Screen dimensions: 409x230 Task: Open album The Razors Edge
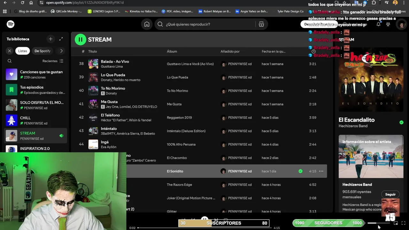click(x=179, y=185)
